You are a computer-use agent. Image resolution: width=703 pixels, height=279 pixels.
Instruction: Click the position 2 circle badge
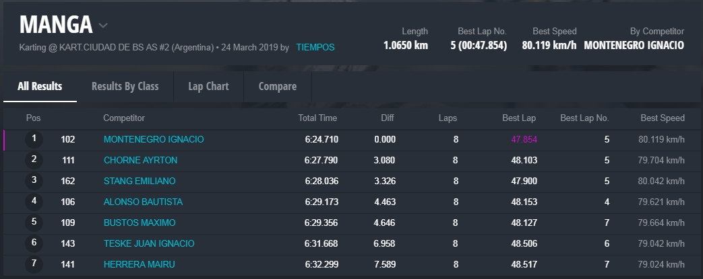tap(34, 161)
